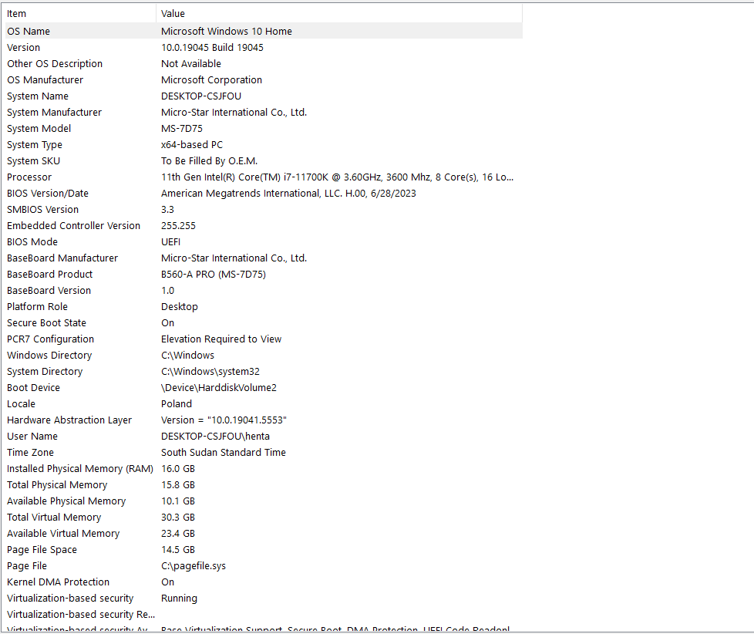Click the System Directory item
This screenshot has width=754, height=634.
pos(45,371)
